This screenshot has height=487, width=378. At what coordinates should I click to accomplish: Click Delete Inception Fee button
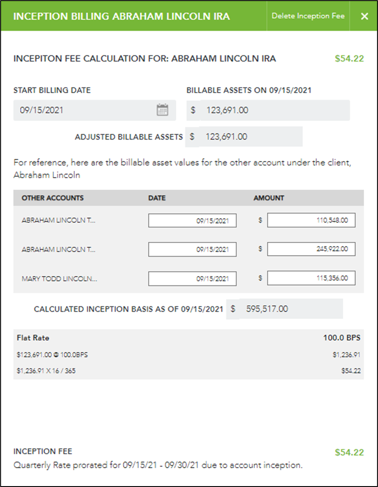[x=308, y=16]
